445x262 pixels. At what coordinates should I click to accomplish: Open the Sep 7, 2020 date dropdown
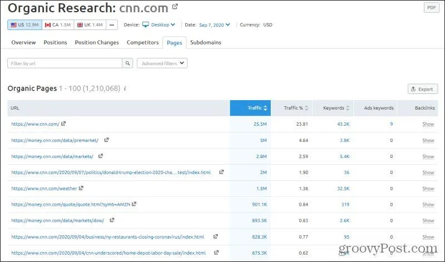[x=214, y=25]
